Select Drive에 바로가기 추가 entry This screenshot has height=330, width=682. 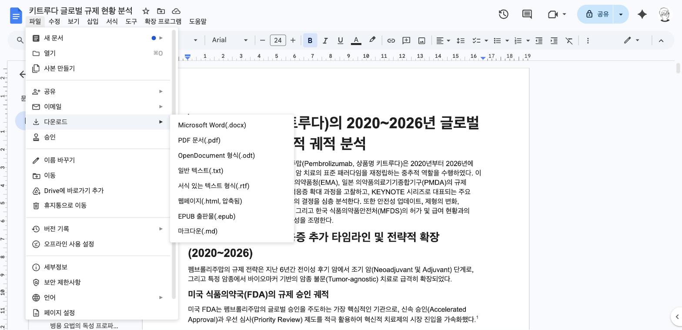(98, 190)
